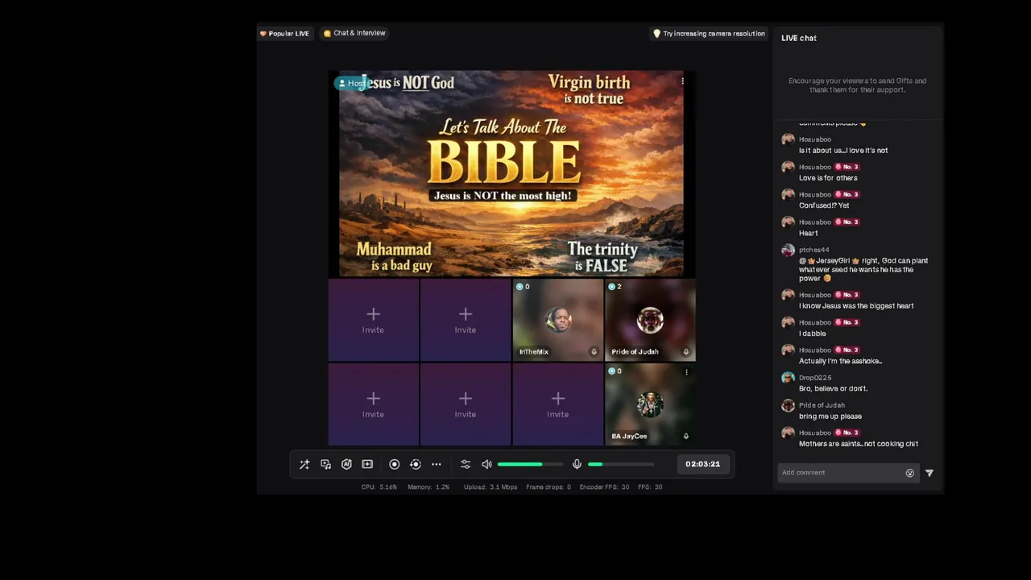Image resolution: width=1031 pixels, height=580 pixels.
Task: Adjust the speaker volume slider
Action: [x=530, y=465]
